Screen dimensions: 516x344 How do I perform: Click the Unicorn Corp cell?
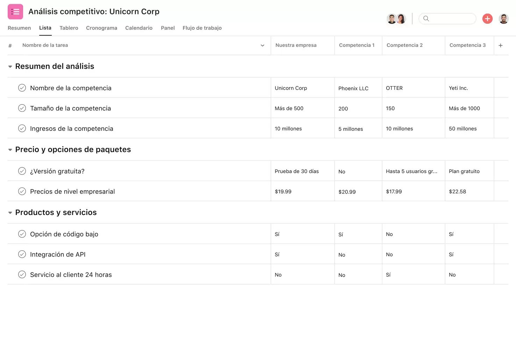click(x=303, y=88)
